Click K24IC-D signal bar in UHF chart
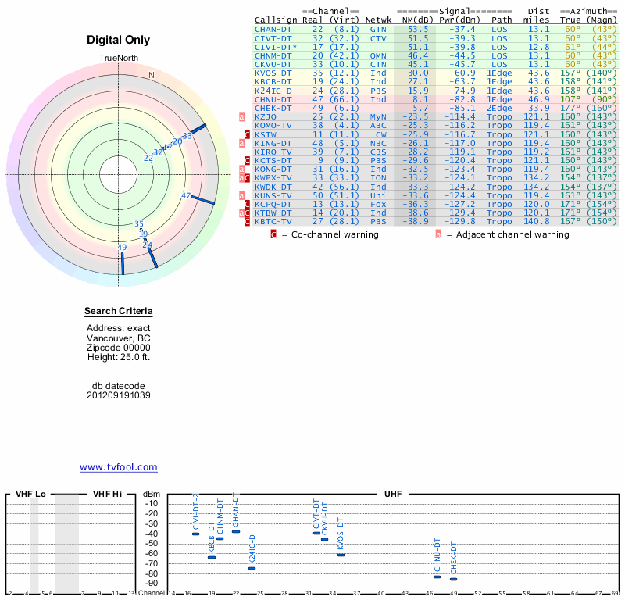625x600 pixels. tap(252, 568)
